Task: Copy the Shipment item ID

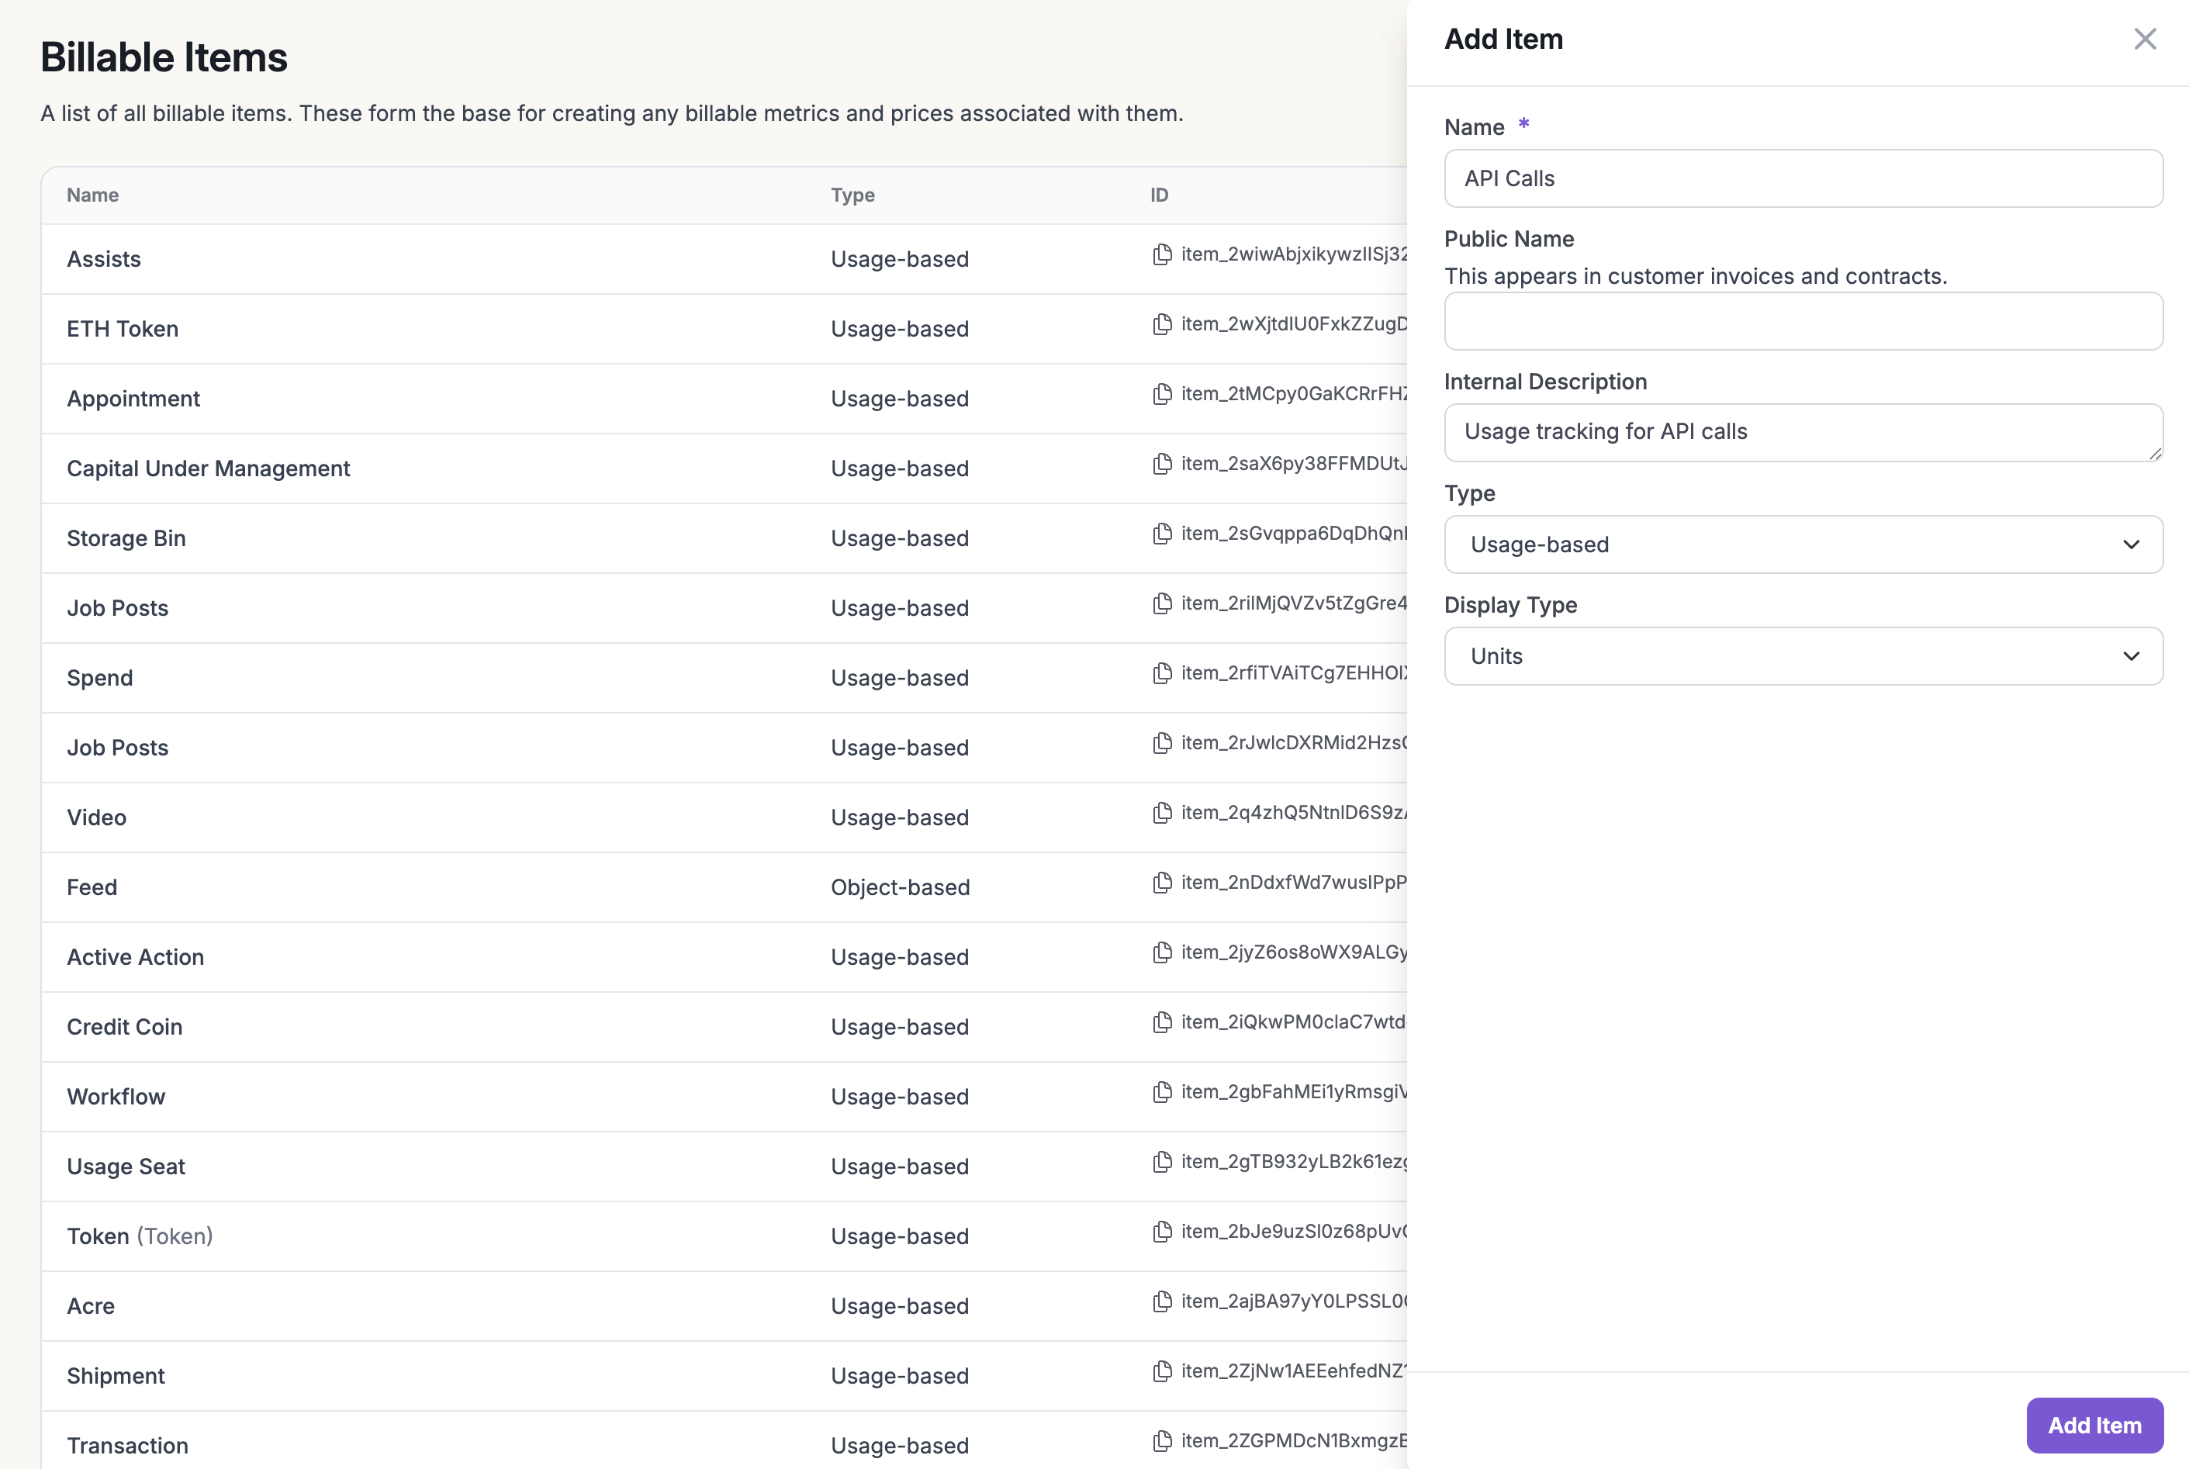Action: (x=1161, y=1371)
